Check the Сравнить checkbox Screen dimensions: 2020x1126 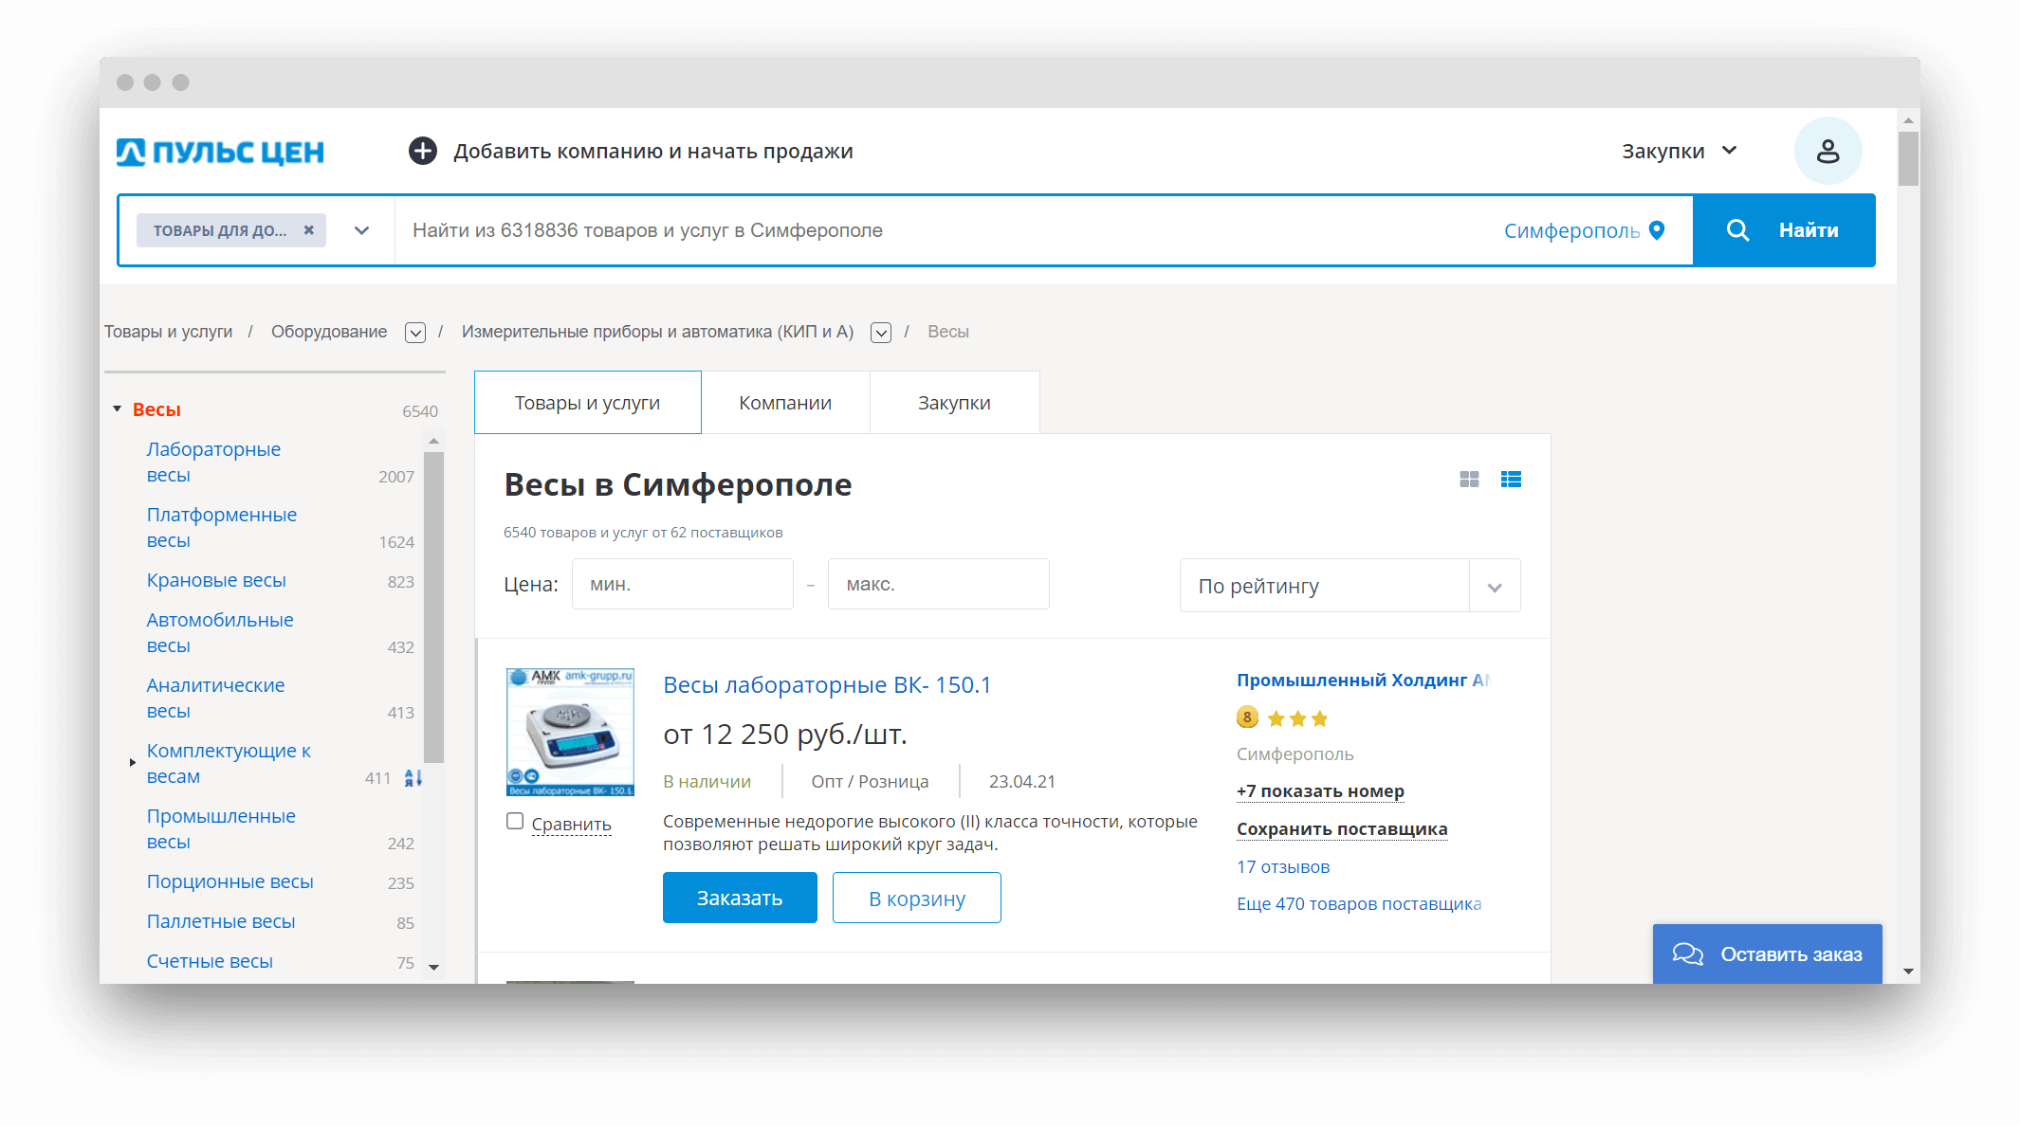[x=515, y=822]
